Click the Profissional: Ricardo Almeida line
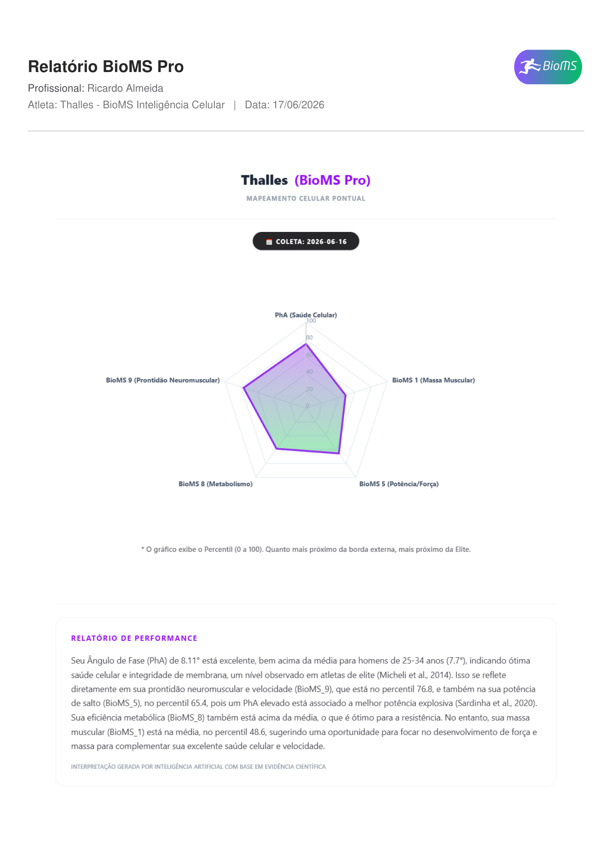The width and height of the screenshot is (612, 846). (95, 88)
